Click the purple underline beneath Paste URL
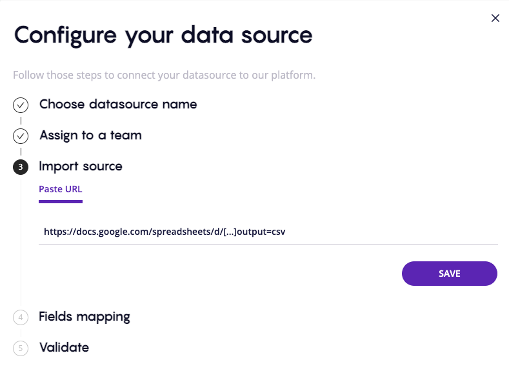This screenshot has width=509, height=371. pos(61,201)
